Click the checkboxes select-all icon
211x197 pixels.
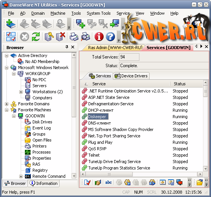pyautogui.click(x=11, y=37)
